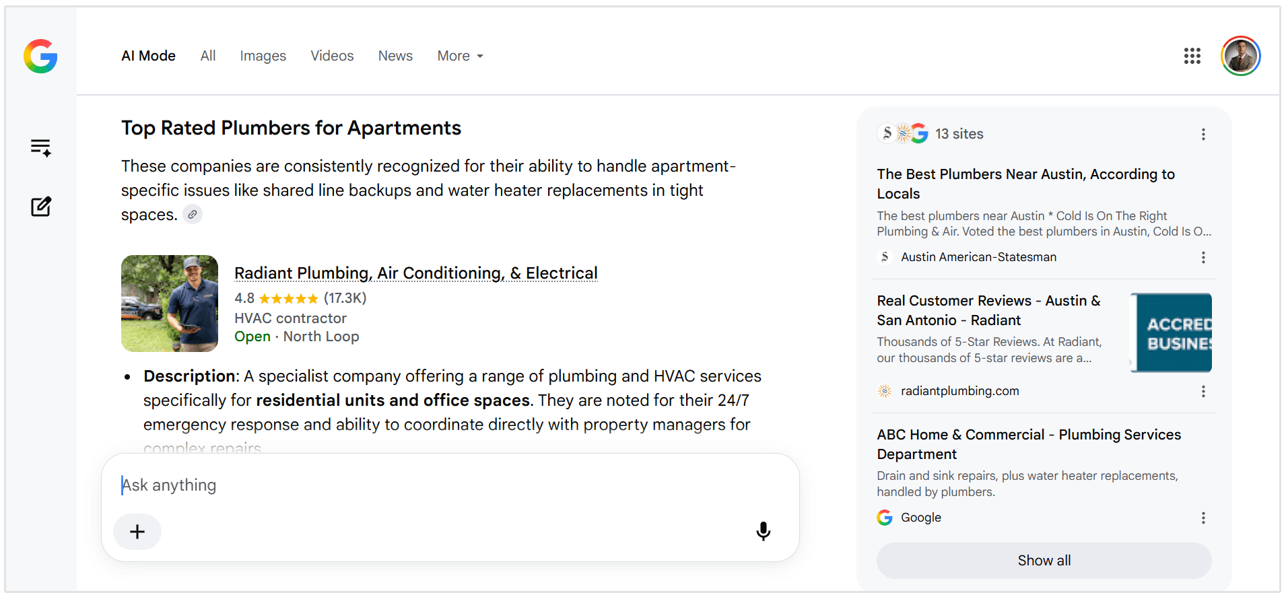Open 'Real Customer Reviews - Austin & San Antonio' result
Viewport: 1286px width, 599px height.
click(x=988, y=310)
